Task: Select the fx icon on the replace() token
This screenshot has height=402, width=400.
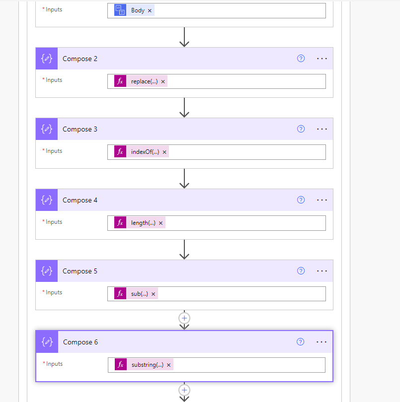Action: 120,81
